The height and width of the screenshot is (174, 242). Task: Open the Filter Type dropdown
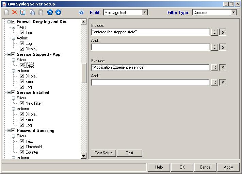tap(234, 12)
